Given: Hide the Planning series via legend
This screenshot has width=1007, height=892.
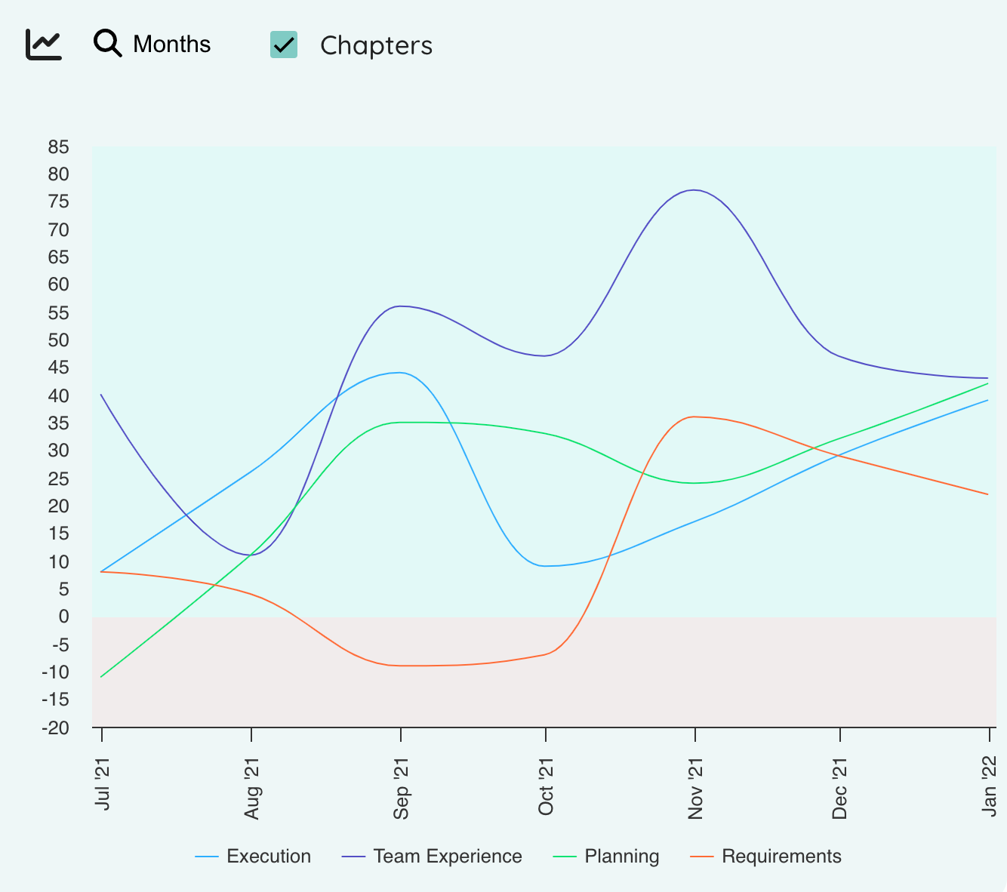Looking at the screenshot, I should click(622, 857).
